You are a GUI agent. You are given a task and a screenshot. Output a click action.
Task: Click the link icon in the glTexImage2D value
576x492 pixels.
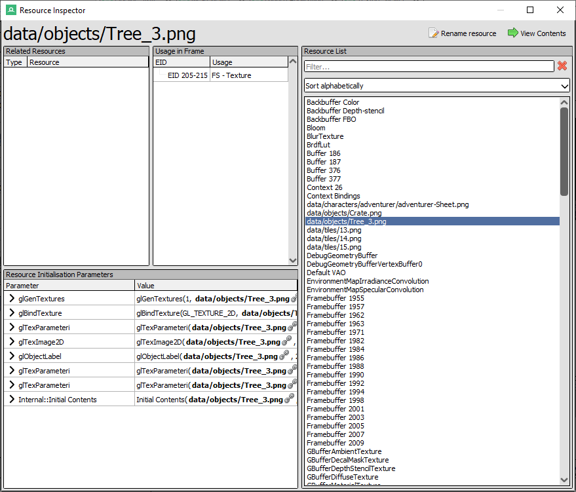coord(285,342)
